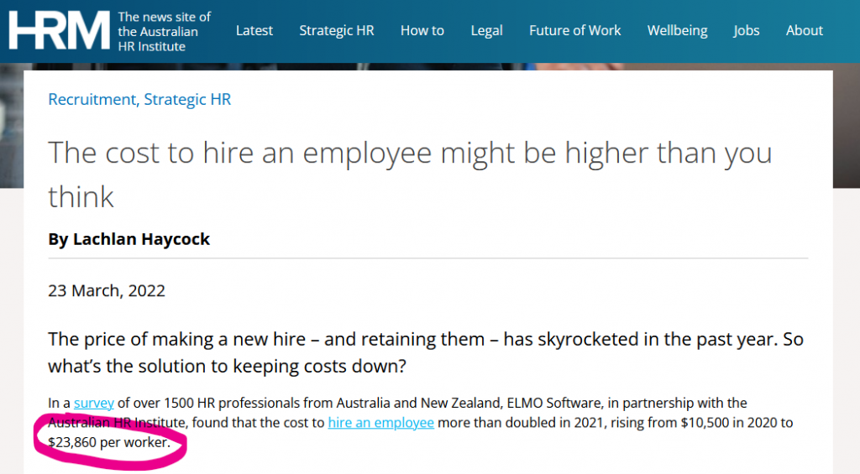860x474 pixels.
Task: Navigate to the Wellbeing section
Action: 677,30
